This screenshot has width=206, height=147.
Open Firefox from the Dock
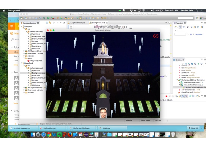(x=70, y=135)
